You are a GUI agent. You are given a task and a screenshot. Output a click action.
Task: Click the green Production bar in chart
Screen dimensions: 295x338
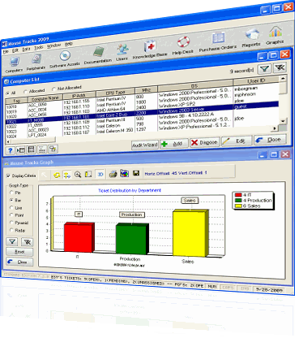tap(132, 239)
